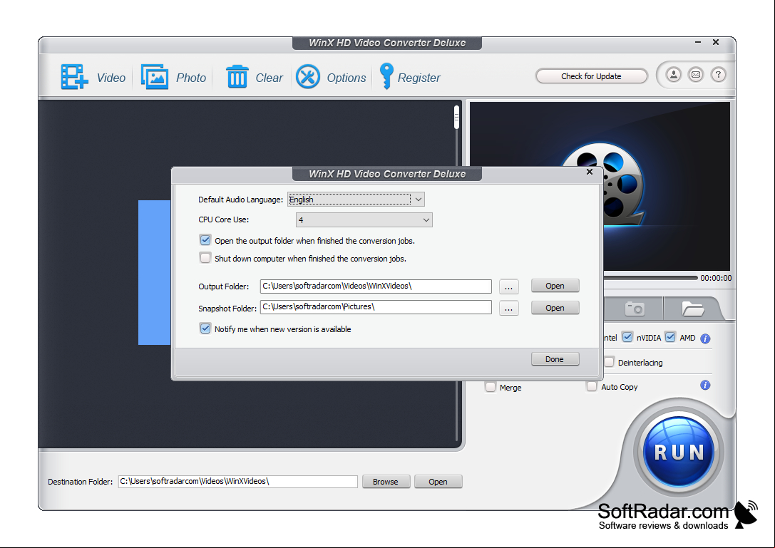Enable the Deinterlacing checkbox
The image size is (775, 548).
point(610,362)
